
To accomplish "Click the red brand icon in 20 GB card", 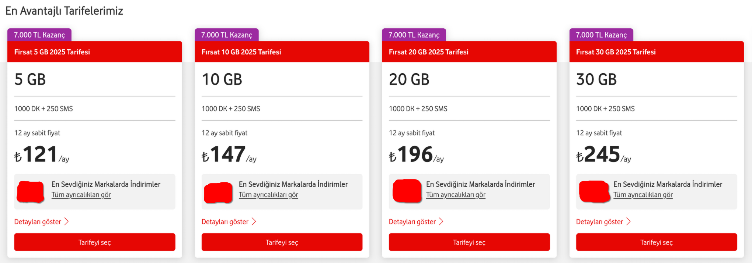I will [x=407, y=191].
